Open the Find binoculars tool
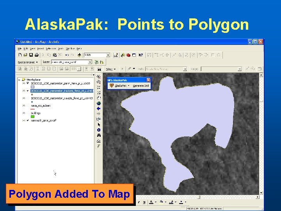Image resolution: width=281 pixels, height=211 pixels. pyautogui.click(x=99, y=135)
